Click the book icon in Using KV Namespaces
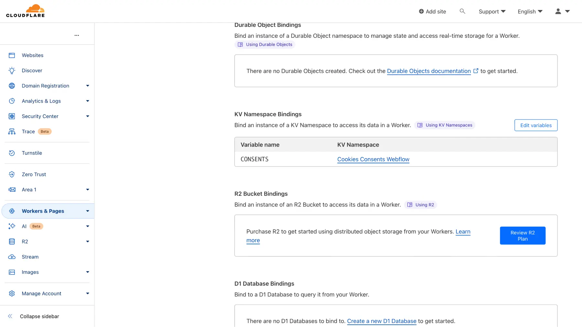The width and height of the screenshot is (582, 327). (420, 125)
